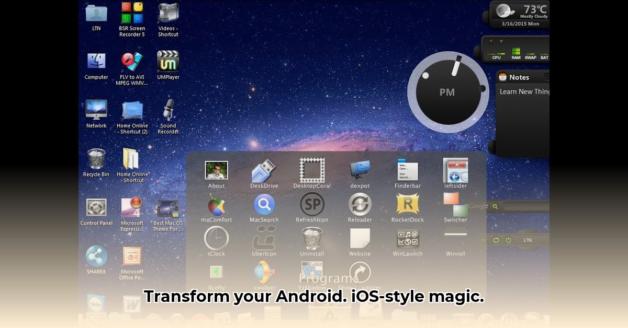Launch RocketDock from the Programs panel

[407, 205]
